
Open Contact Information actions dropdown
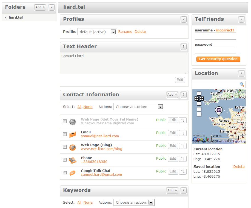point(139,107)
